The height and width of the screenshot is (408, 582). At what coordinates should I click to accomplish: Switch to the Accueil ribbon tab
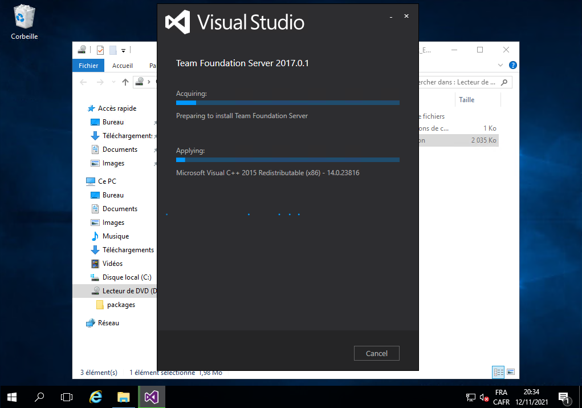click(x=123, y=66)
